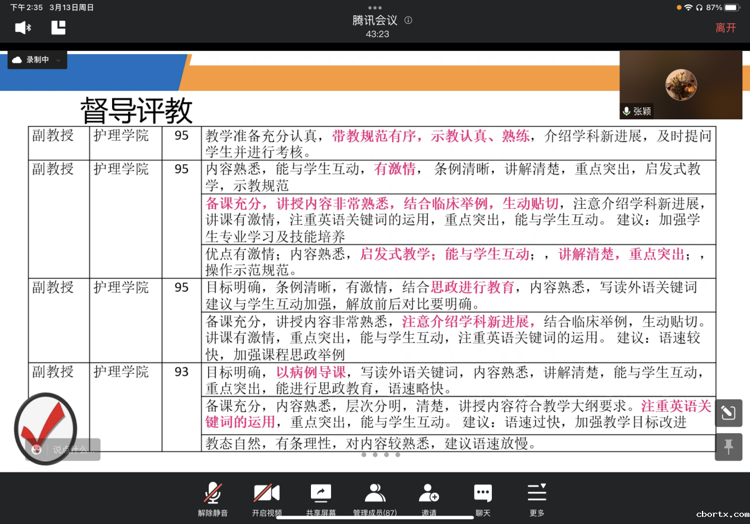Image resolution: width=750 pixels, height=524 pixels.
Task: Tap the 腾讯会议 meeting title
Action: pyautogui.click(x=374, y=20)
